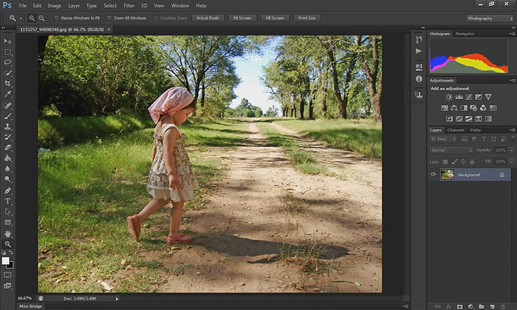The height and width of the screenshot is (310, 517).
Task: Select the Eraser tool
Action: coord(8,148)
